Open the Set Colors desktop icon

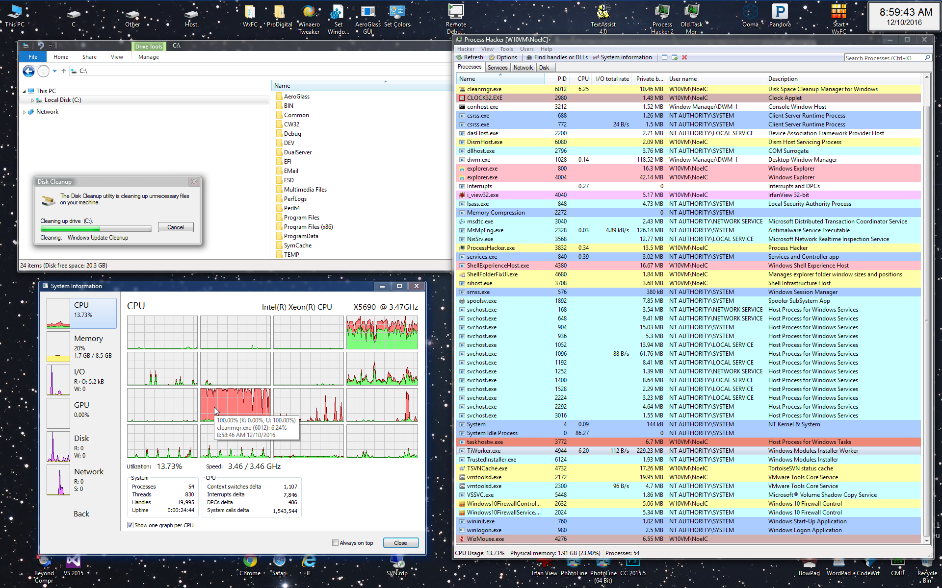(397, 16)
